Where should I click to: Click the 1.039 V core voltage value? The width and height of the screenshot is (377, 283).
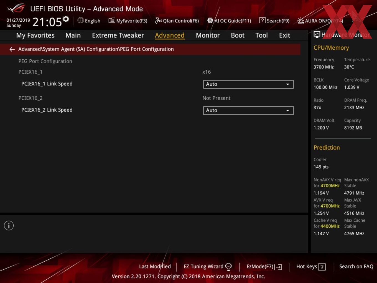click(351, 87)
